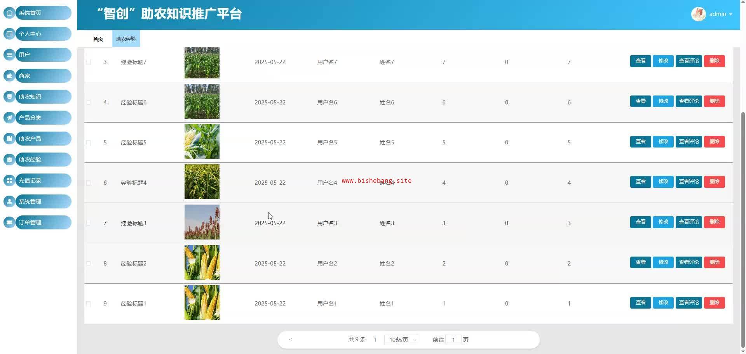Open the 商家 sidebar menu
The image size is (746, 354).
pyautogui.click(x=43, y=76)
